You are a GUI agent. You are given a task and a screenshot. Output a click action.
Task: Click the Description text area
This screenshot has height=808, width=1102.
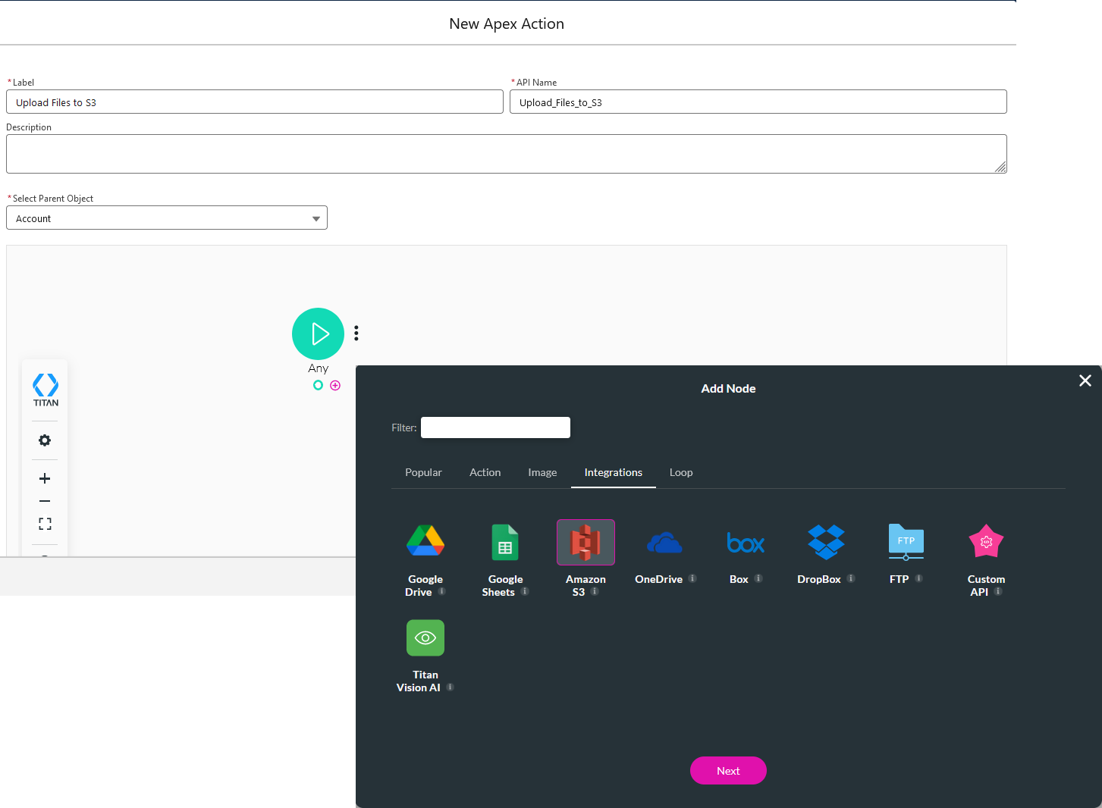point(507,154)
